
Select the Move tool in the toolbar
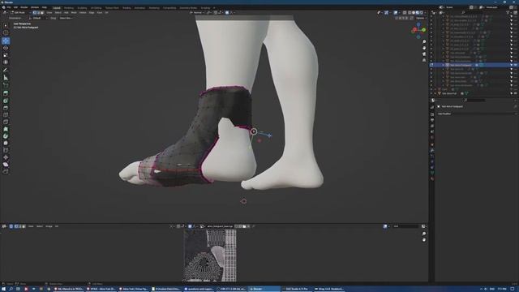(x=6, y=41)
